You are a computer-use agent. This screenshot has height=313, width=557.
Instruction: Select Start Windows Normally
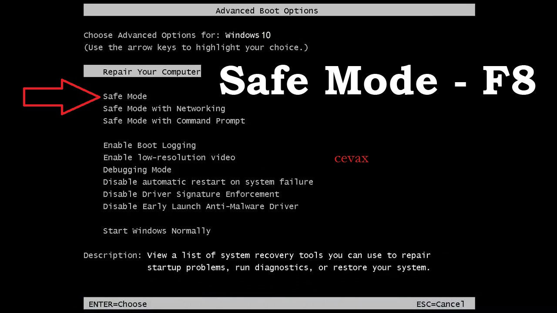click(x=157, y=231)
